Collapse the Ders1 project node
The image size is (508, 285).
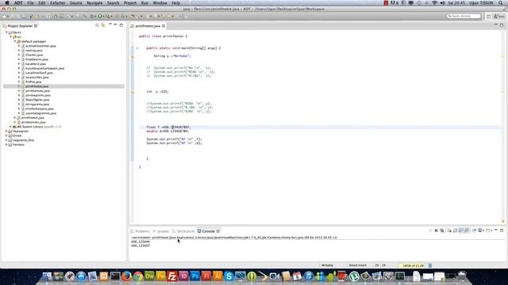6,32
